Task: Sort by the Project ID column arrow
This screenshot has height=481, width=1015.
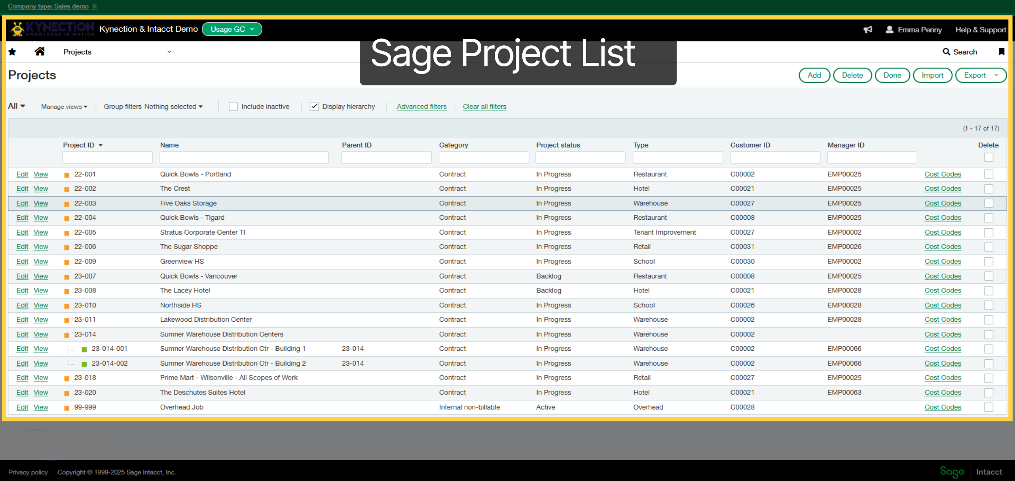Action: click(x=101, y=145)
